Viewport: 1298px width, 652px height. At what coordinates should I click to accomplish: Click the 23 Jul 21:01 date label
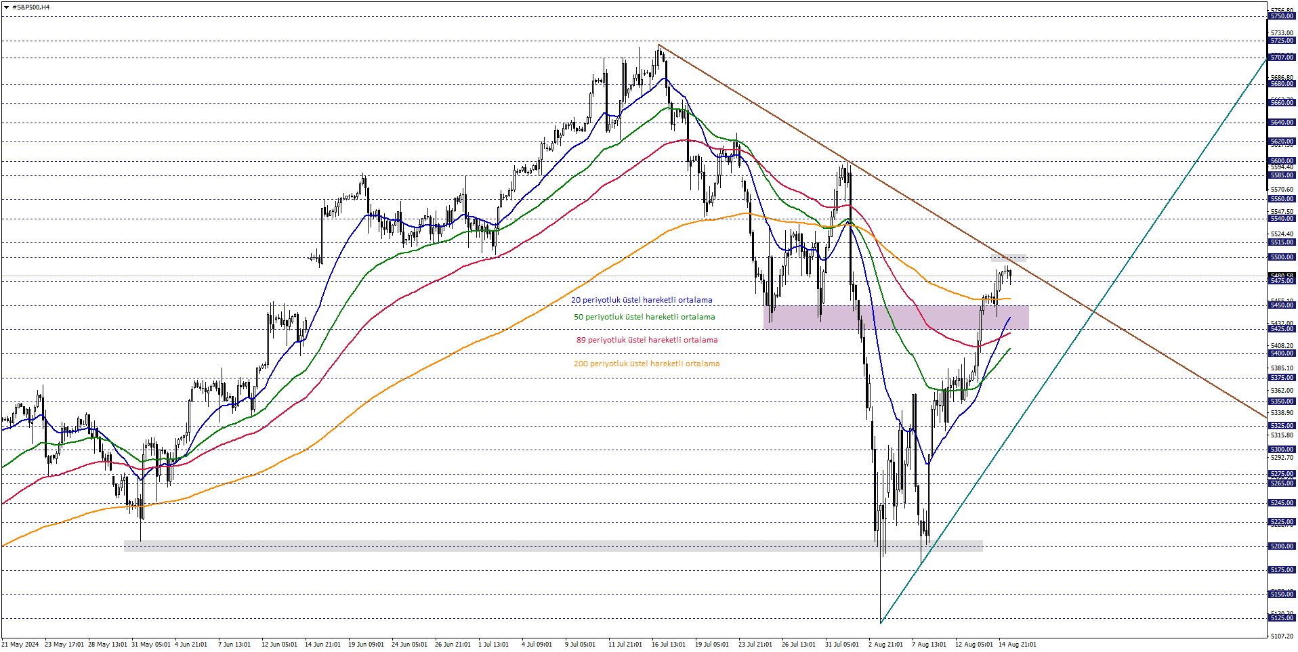tap(755, 645)
